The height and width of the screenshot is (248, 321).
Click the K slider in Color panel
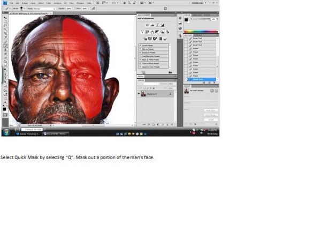(202, 19)
